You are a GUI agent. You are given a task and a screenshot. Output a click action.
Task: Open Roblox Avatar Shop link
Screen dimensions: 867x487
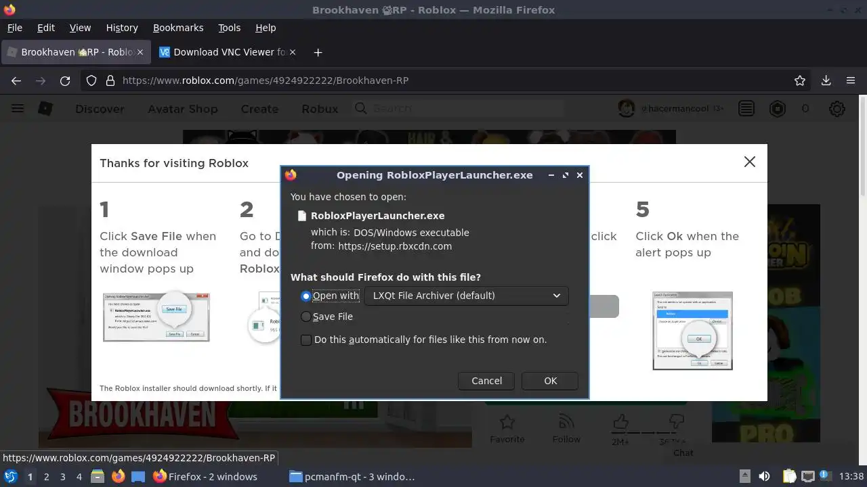point(183,109)
